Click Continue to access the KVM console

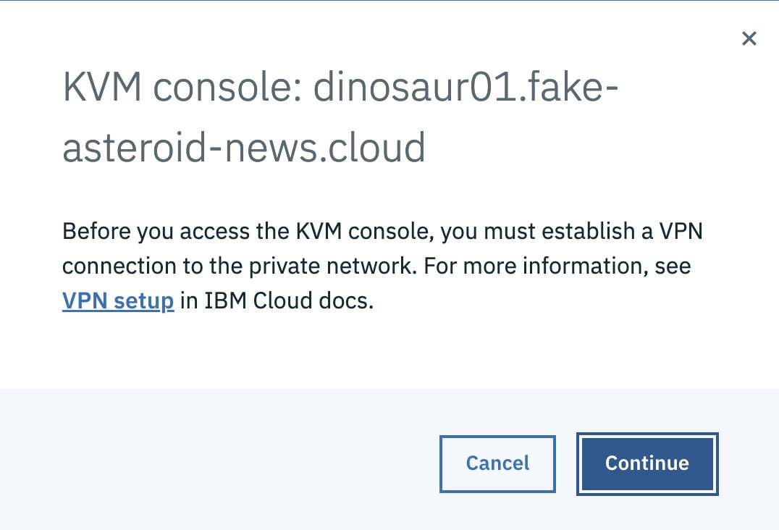coord(647,463)
